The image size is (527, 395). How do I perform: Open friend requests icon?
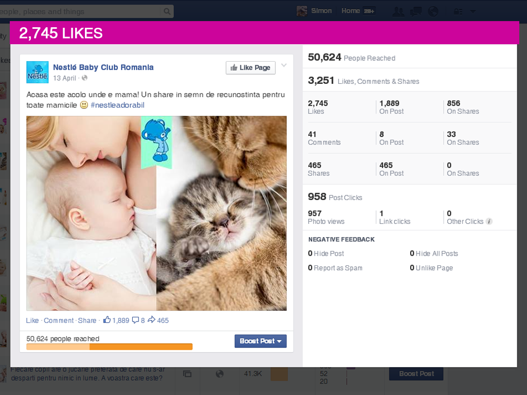pos(398,11)
